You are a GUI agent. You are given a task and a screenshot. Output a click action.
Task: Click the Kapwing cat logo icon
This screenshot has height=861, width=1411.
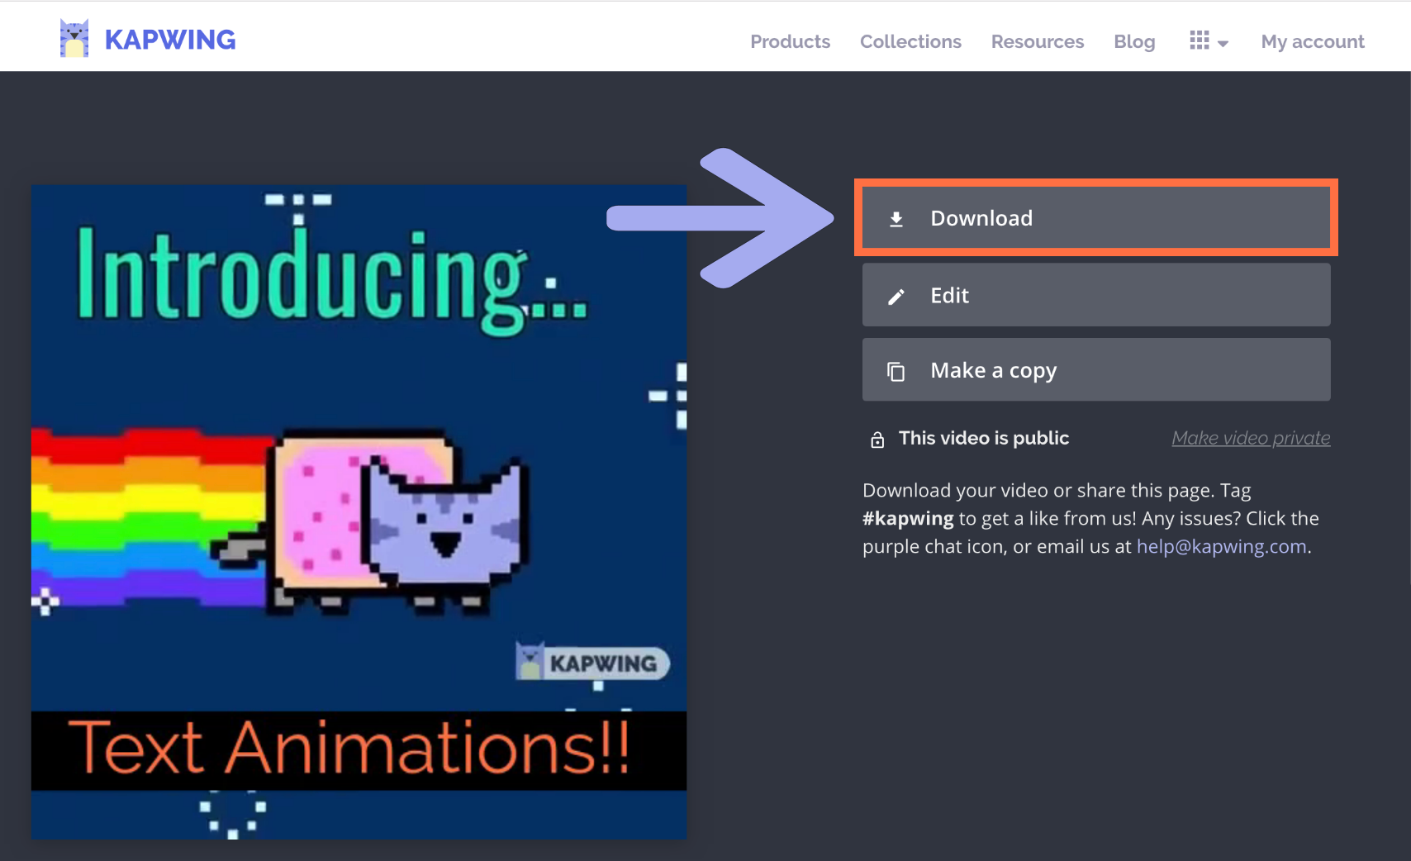(x=74, y=39)
